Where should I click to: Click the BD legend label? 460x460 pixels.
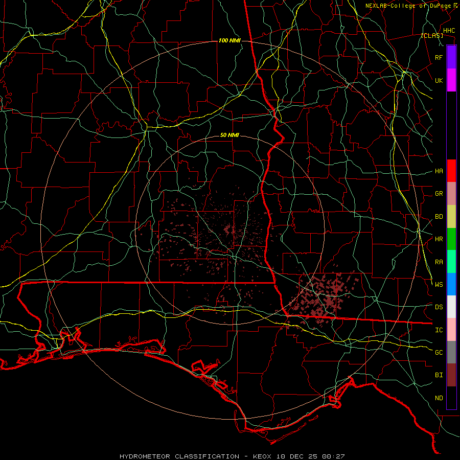tap(439, 217)
